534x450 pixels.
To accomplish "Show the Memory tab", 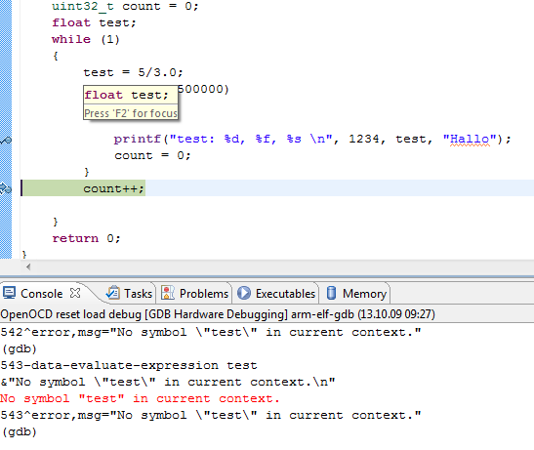I will pos(356,293).
